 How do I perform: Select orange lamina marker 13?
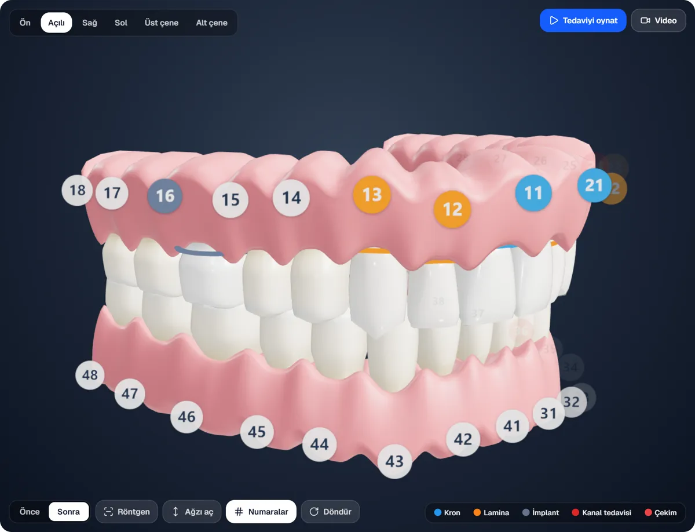(372, 194)
